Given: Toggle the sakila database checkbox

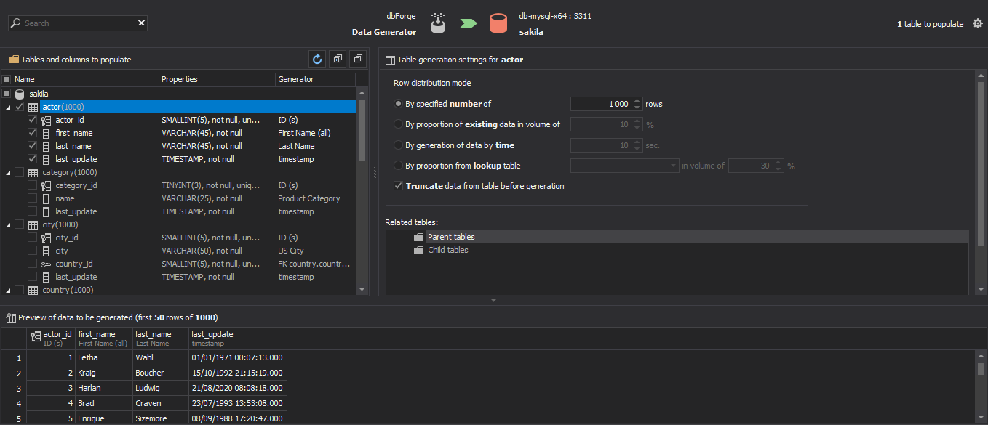Looking at the screenshot, I should 7,94.
